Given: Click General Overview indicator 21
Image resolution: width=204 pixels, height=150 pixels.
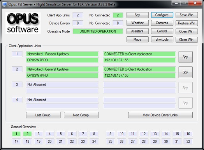Looking at the screenshot, I should click(61, 141).
